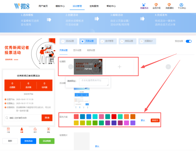Open 模板中心 menu
This screenshot has width=196, height=151.
[x=60, y=6]
